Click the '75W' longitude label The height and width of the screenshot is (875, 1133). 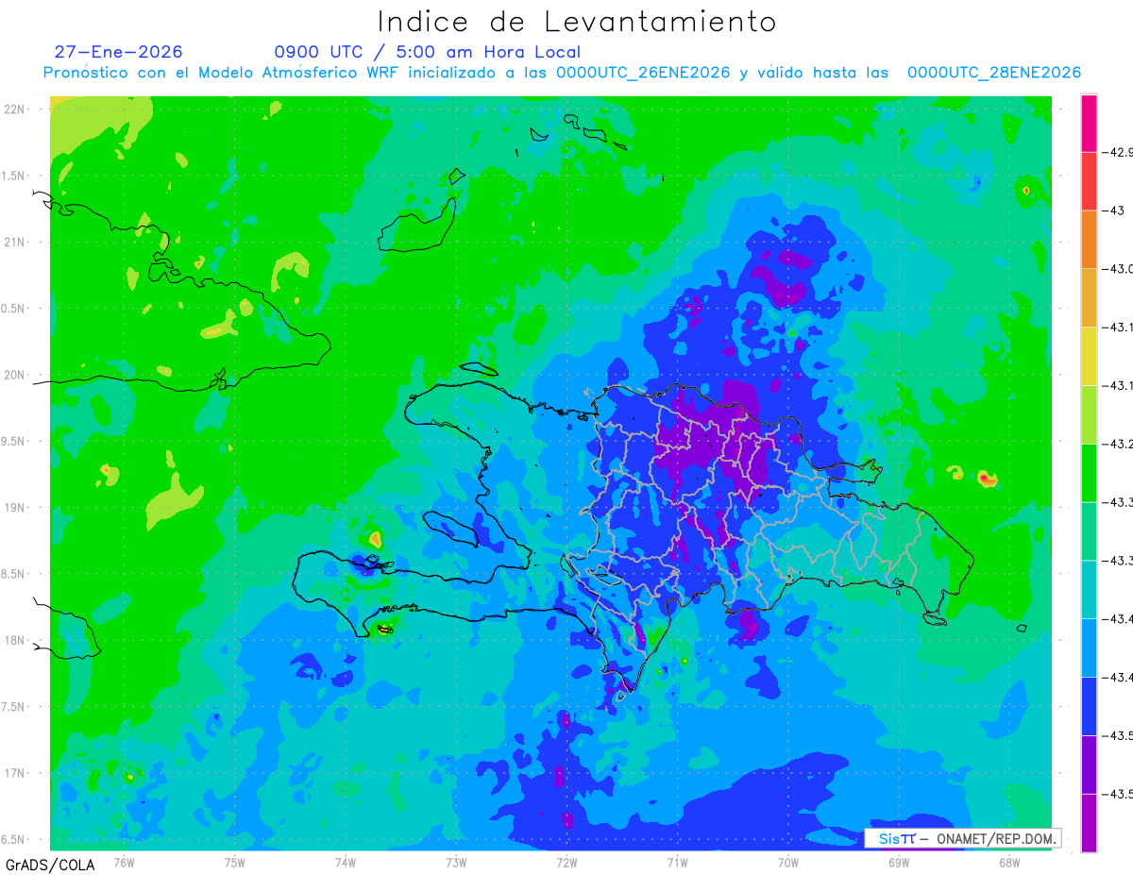pyautogui.click(x=234, y=861)
